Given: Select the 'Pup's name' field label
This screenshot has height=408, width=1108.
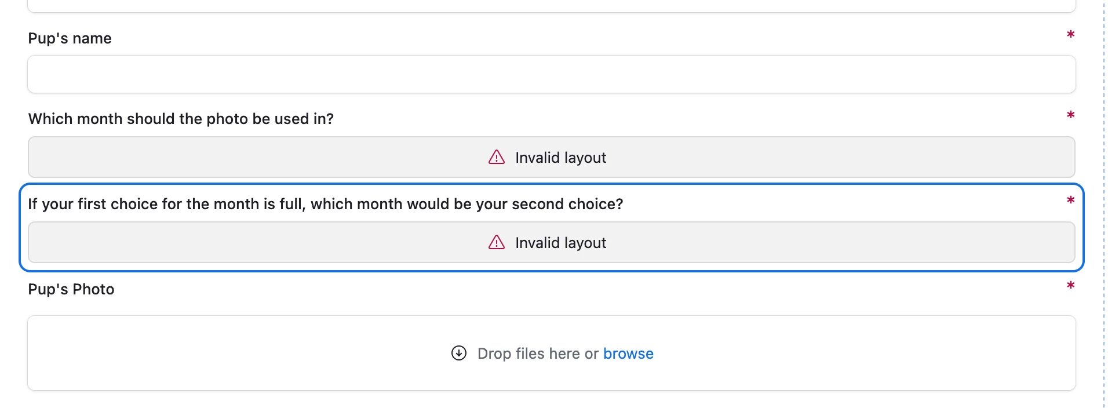Looking at the screenshot, I should (x=70, y=38).
